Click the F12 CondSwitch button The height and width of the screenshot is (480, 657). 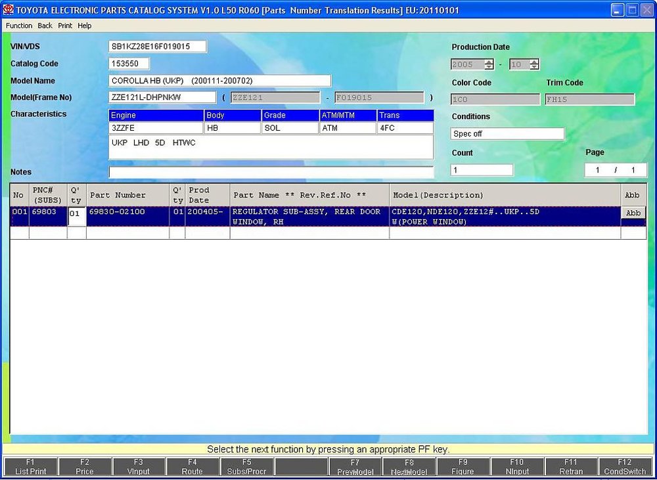[x=625, y=467]
